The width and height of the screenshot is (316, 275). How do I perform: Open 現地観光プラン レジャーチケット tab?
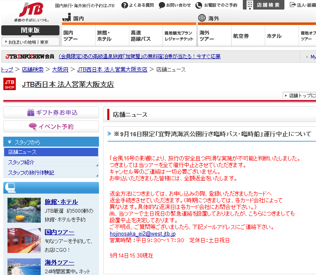(179, 36)
